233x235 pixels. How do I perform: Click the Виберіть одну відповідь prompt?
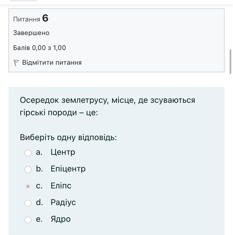[68, 137]
